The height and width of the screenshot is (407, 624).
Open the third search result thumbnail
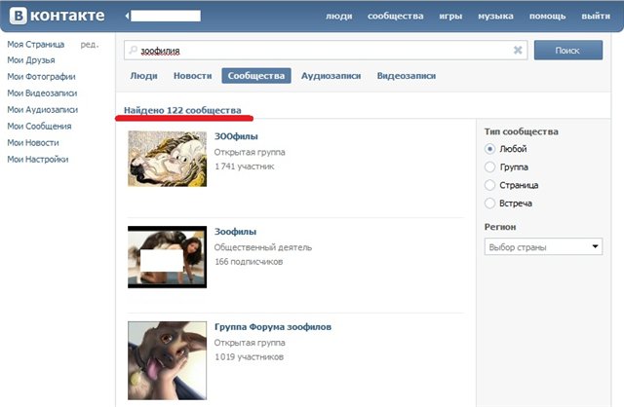(x=167, y=359)
